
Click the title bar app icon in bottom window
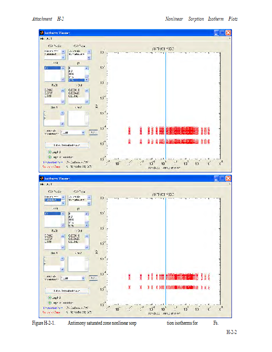[x=41, y=178]
